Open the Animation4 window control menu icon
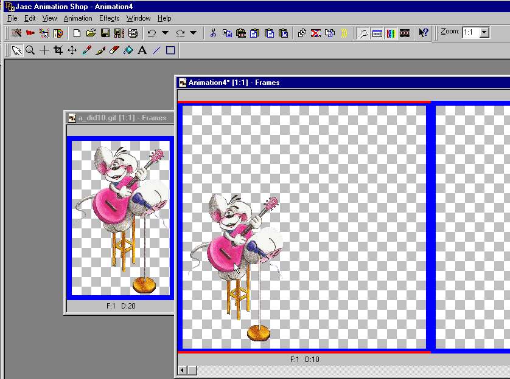This screenshot has height=379, width=510. [x=183, y=83]
